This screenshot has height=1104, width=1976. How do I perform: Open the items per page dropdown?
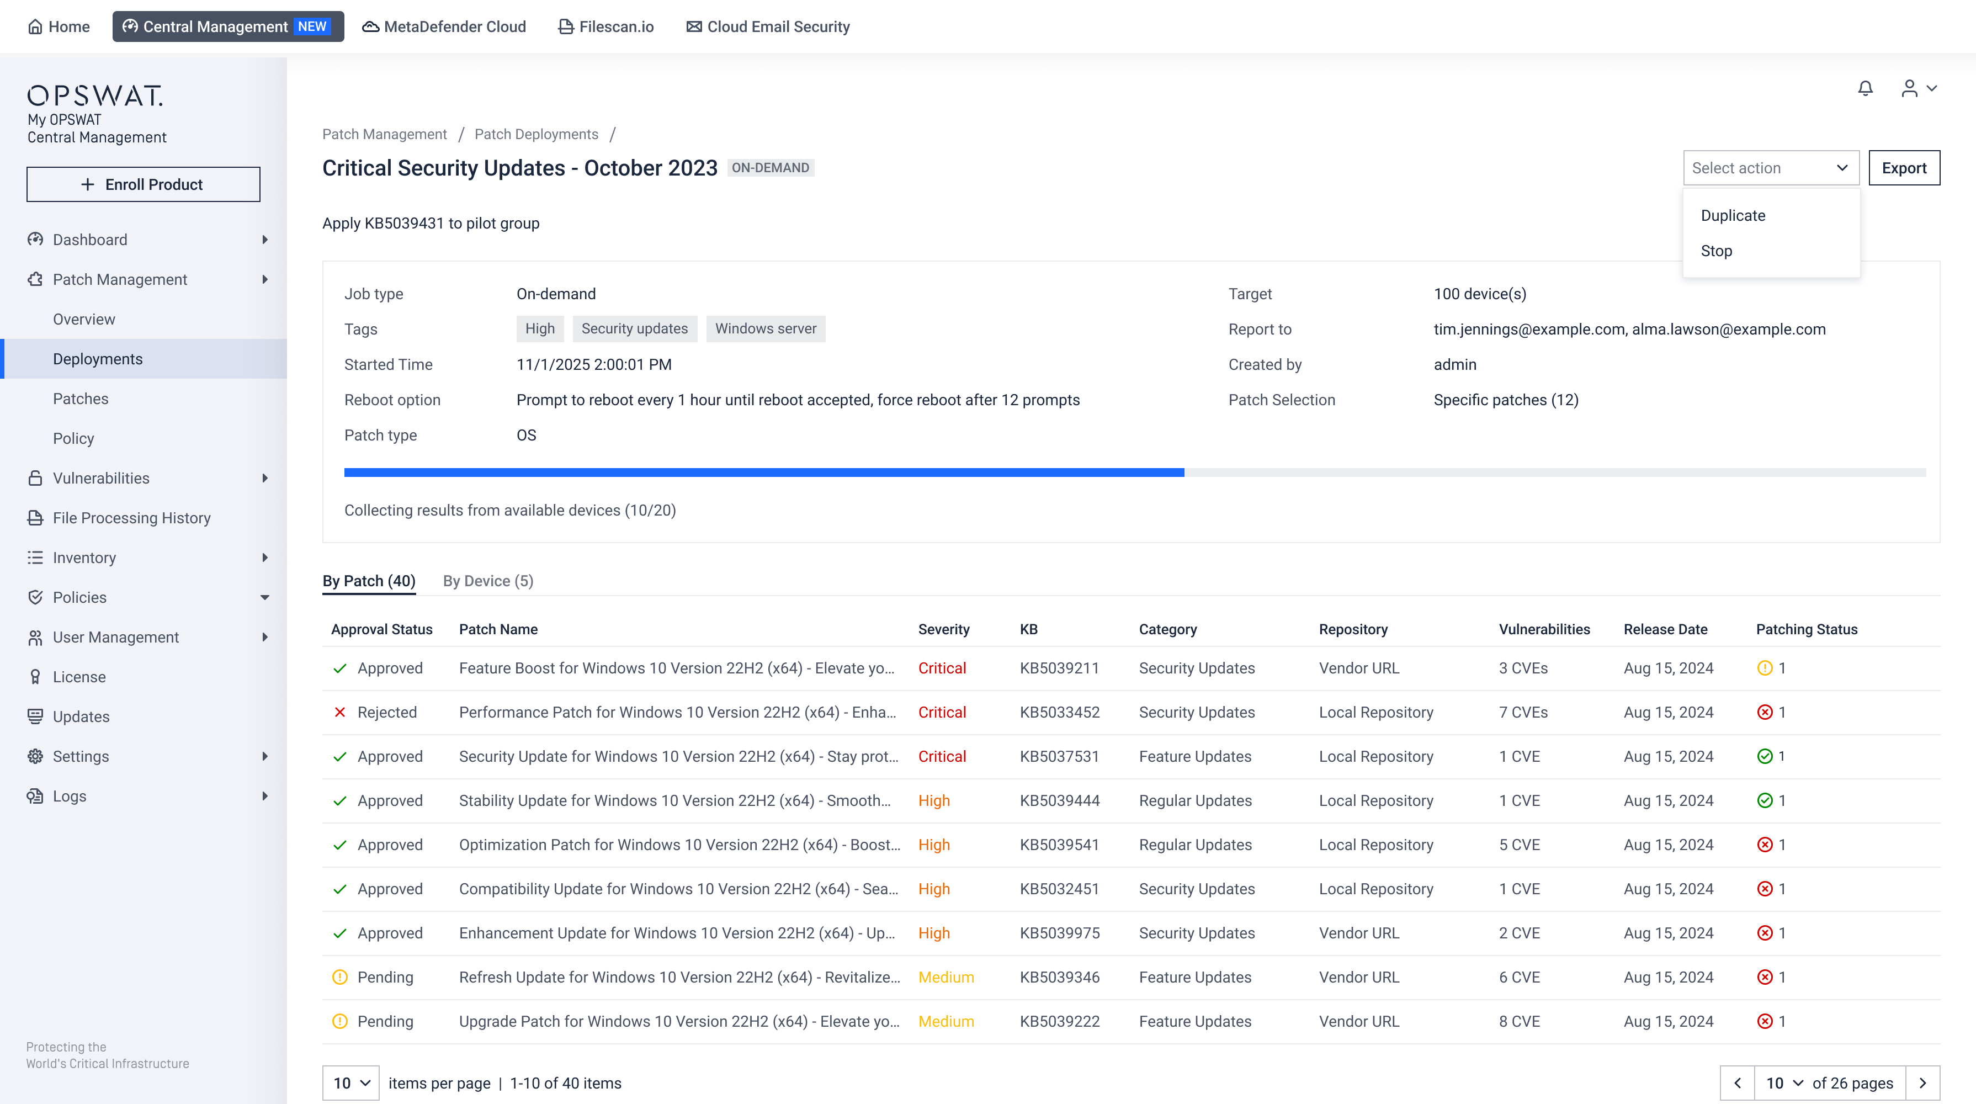[x=350, y=1082]
